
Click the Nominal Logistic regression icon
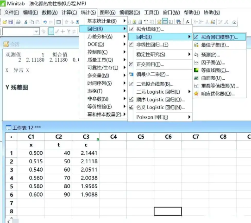tap(131, 107)
